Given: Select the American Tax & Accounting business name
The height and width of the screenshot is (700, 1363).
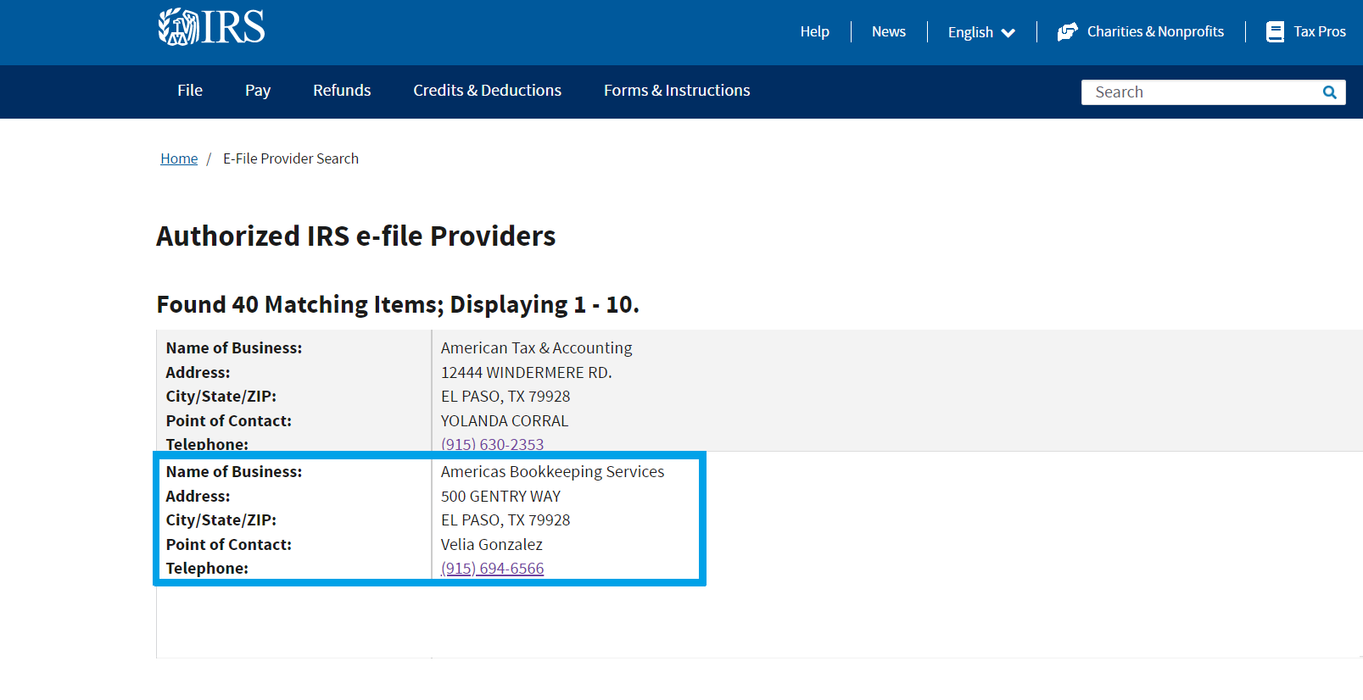Looking at the screenshot, I should click(536, 348).
